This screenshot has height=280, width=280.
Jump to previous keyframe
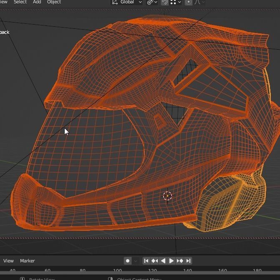155,261
